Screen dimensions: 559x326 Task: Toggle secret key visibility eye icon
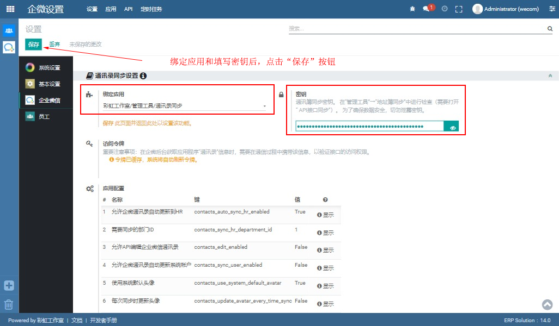pos(451,126)
